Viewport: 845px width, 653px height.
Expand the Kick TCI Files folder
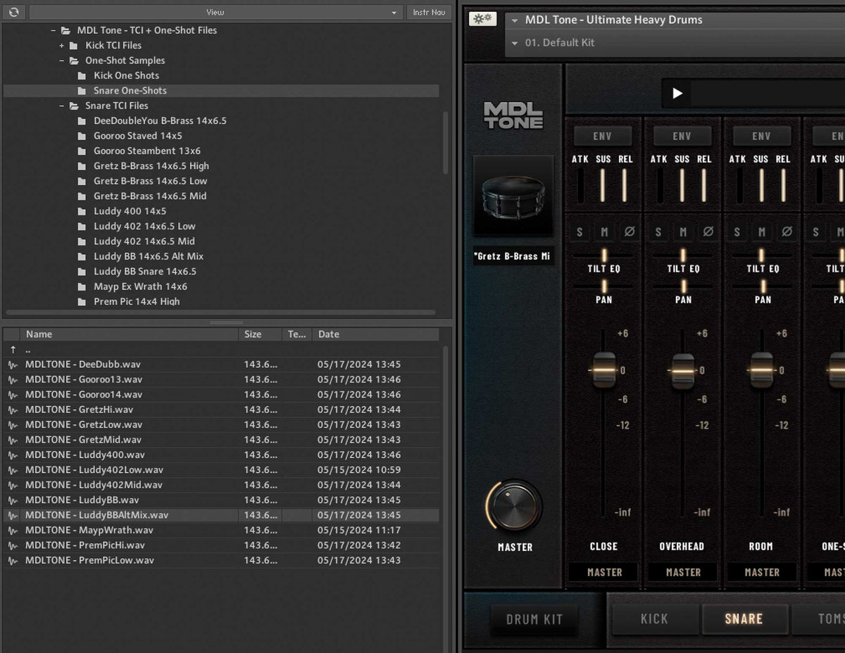click(x=62, y=46)
